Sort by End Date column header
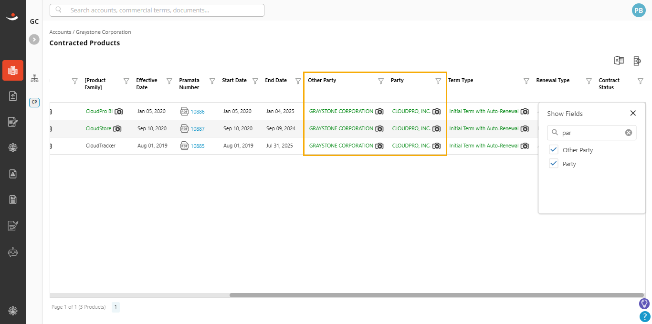652x324 pixels. (x=276, y=80)
